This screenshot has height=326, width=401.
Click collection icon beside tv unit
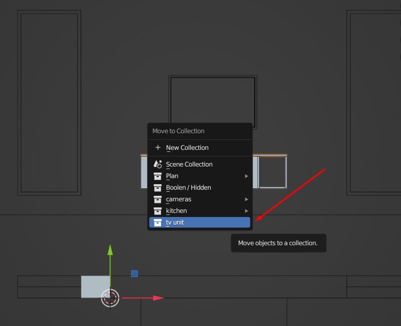[157, 223]
